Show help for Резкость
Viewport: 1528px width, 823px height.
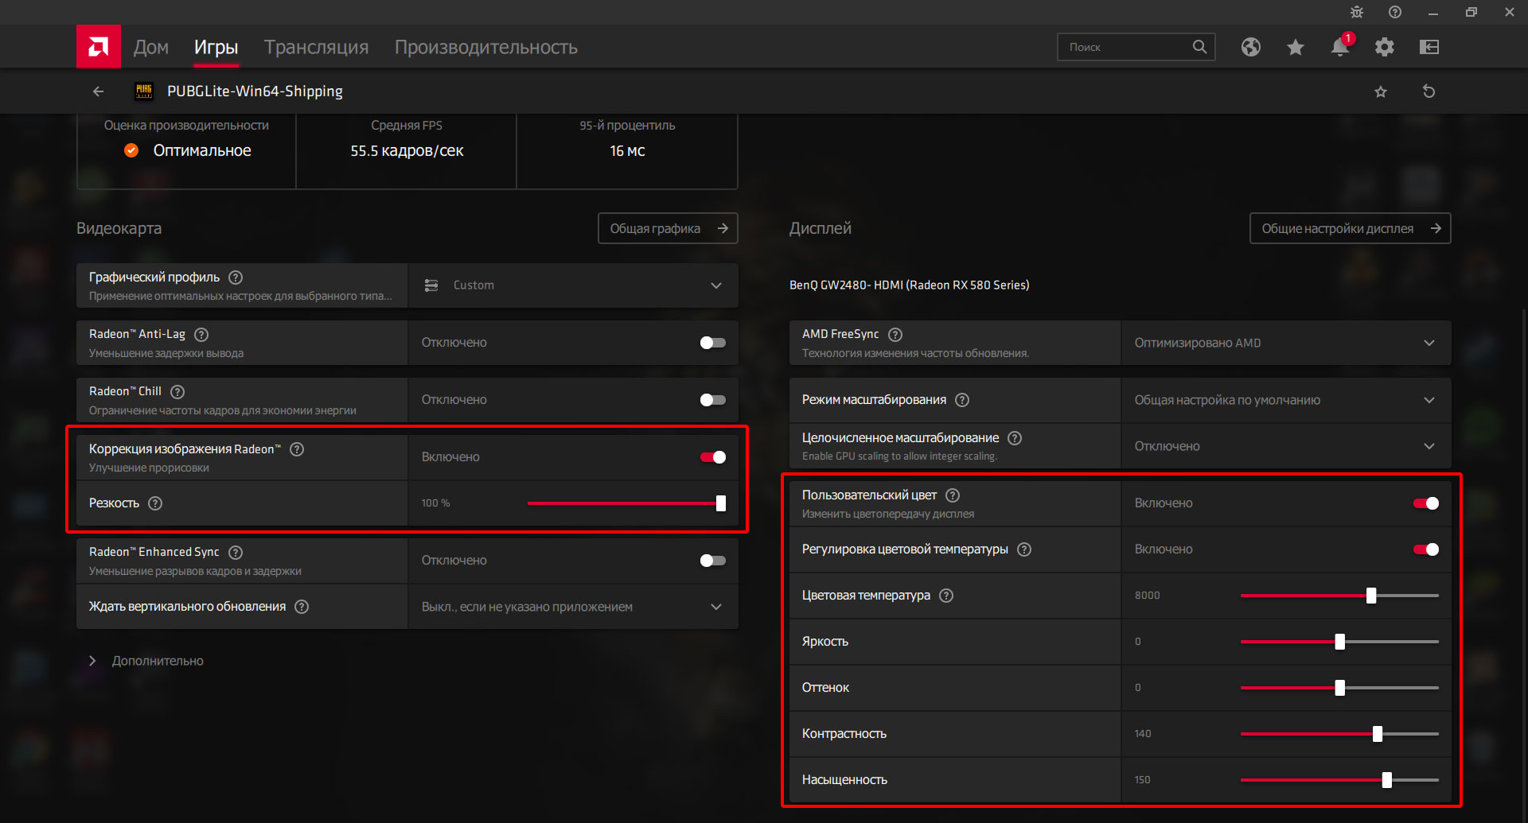155,503
